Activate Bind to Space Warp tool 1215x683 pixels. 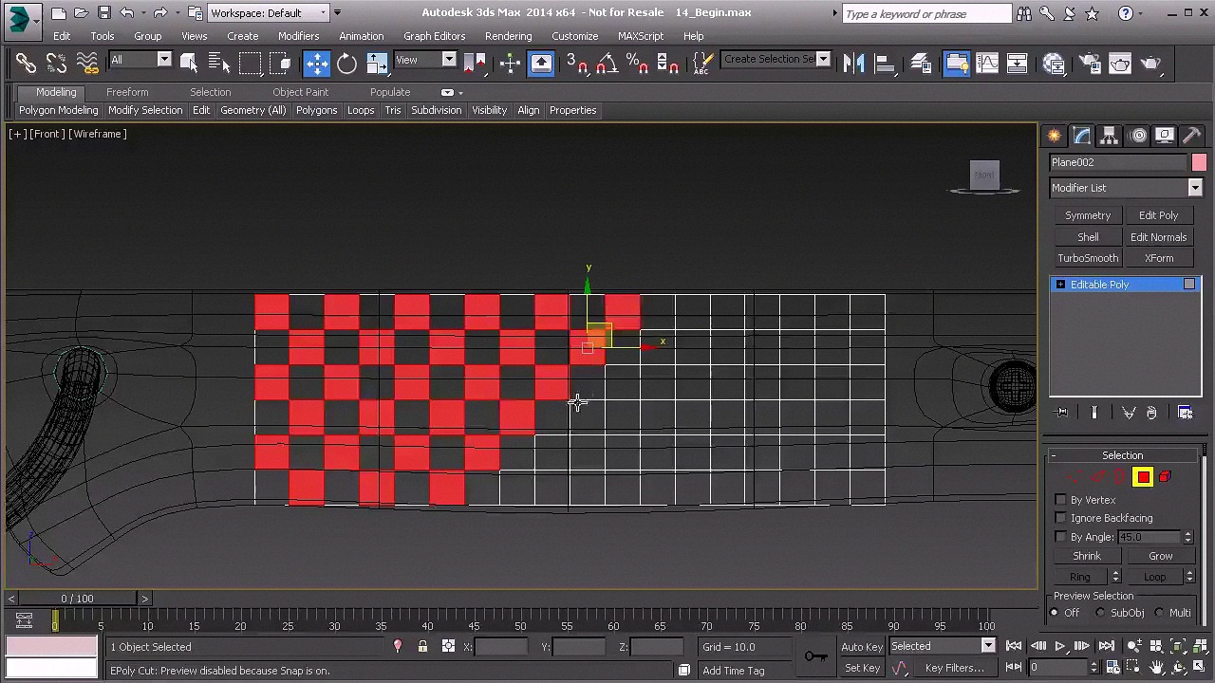click(86, 64)
